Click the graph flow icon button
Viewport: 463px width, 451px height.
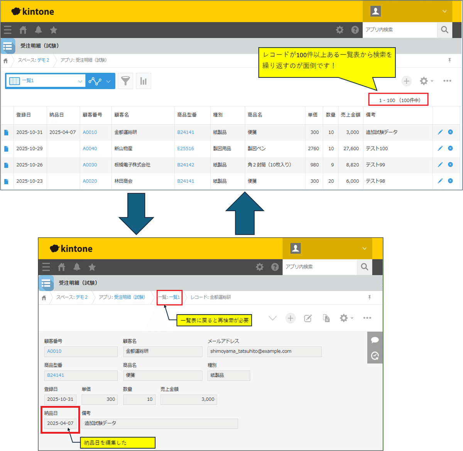95,81
